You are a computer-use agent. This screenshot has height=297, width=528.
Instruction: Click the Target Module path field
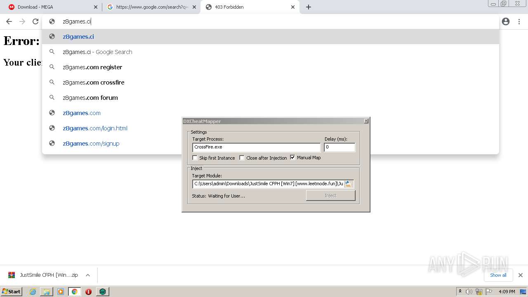(268, 184)
